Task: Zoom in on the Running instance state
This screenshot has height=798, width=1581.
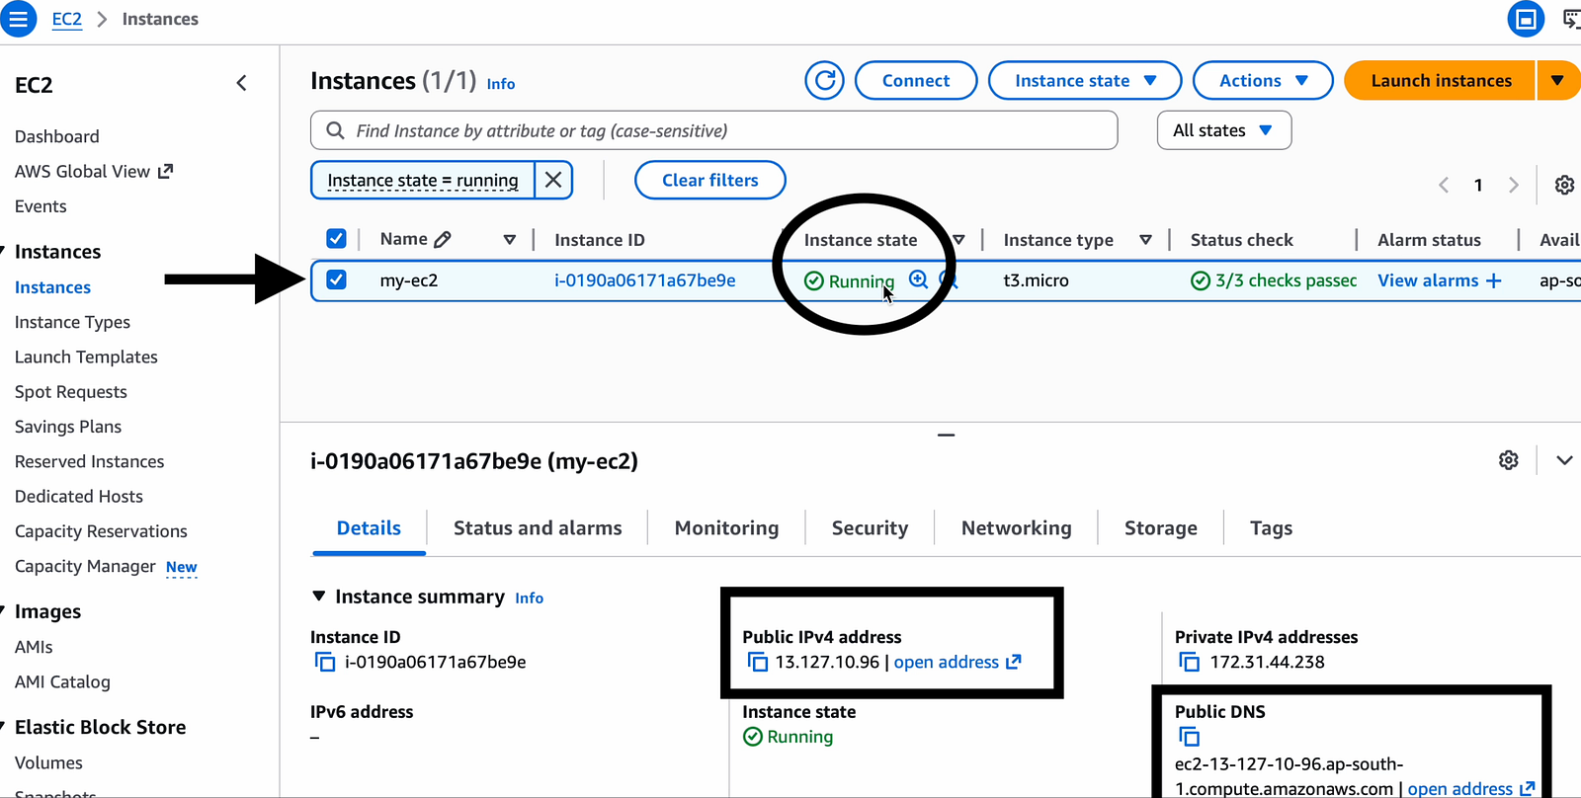Action: tap(918, 279)
